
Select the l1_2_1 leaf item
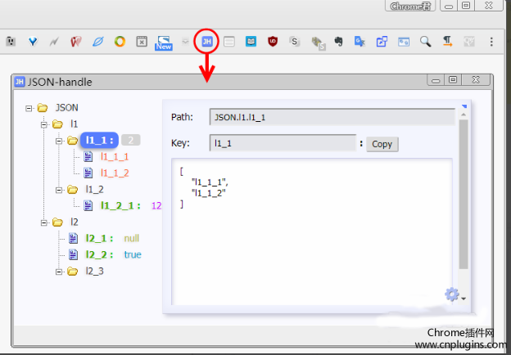coord(120,205)
